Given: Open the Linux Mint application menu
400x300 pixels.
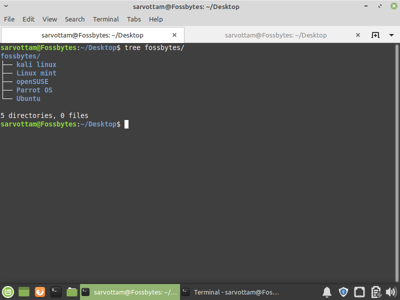Looking at the screenshot, I should coord(7,291).
